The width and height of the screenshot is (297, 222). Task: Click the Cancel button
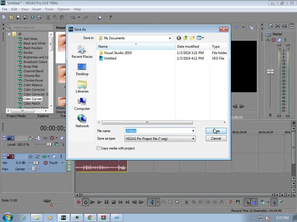pos(216,138)
